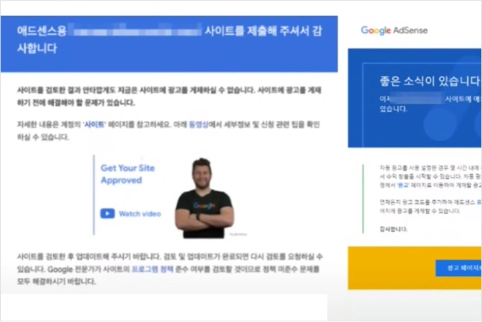Open the '동영상' video link
482x322 pixels.
point(199,125)
